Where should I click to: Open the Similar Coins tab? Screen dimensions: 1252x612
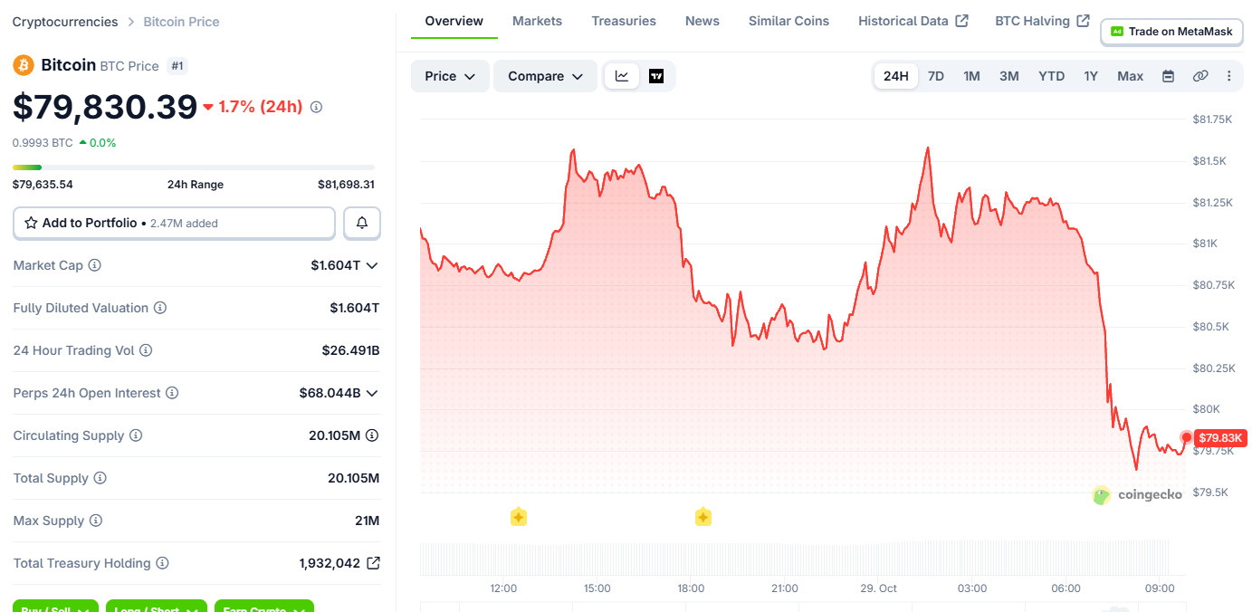pos(788,21)
